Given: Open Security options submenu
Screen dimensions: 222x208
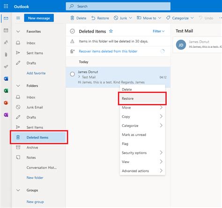Looking at the screenshot, I should pos(142,153).
